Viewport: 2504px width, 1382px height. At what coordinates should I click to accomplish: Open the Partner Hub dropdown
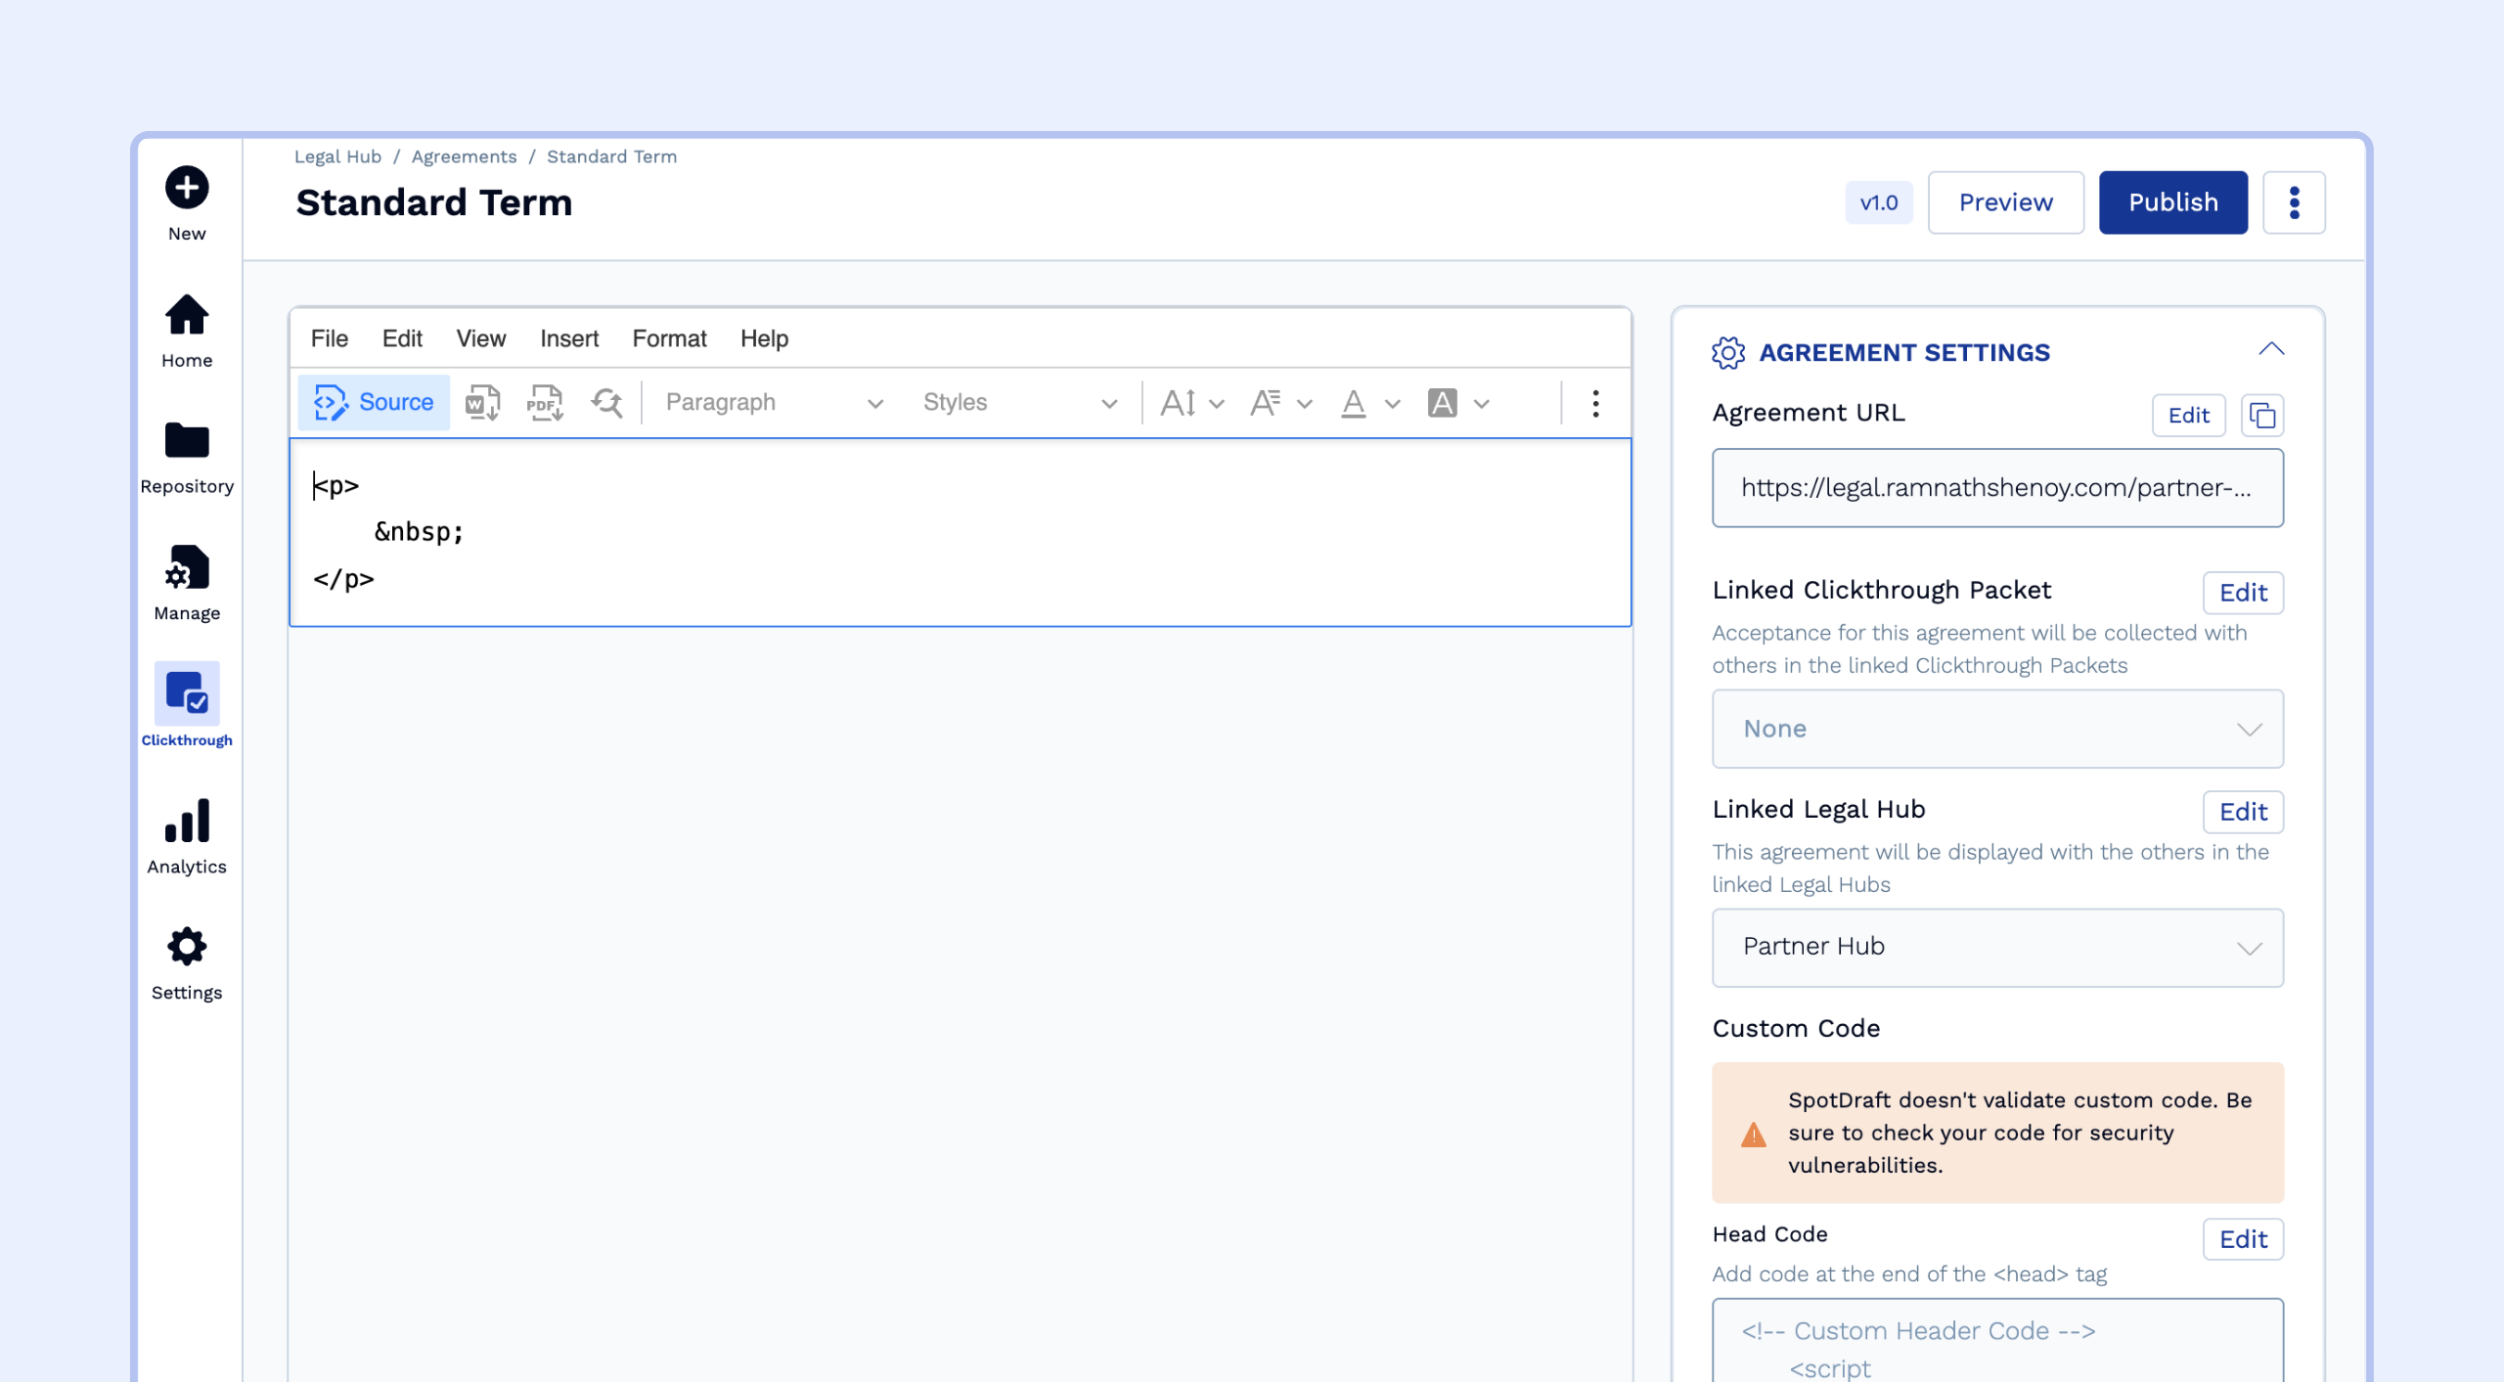1996,947
